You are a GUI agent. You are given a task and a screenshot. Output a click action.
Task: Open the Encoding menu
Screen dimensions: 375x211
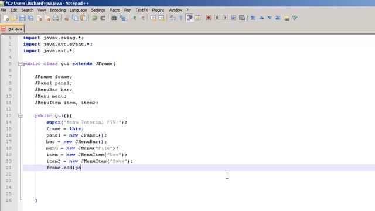pos(57,10)
